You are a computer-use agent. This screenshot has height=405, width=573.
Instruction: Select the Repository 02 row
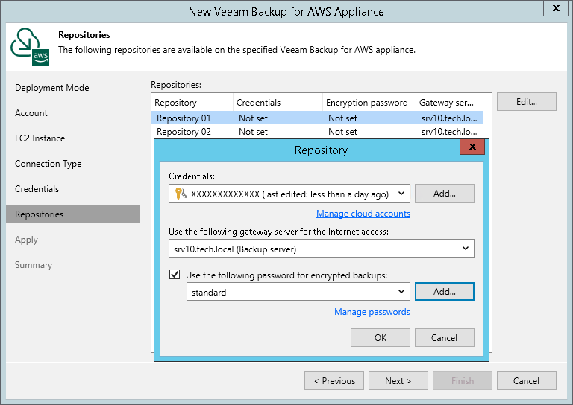tap(317, 132)
